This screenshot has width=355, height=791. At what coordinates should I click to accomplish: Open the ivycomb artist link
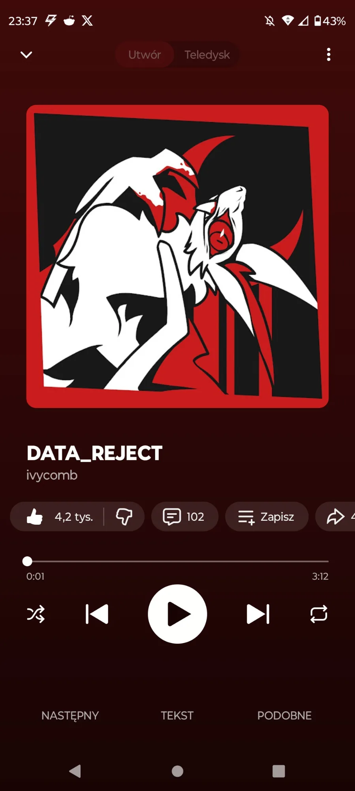(52, 475)
